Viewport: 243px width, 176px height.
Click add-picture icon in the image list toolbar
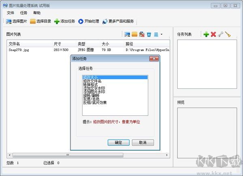click(x=127, y=34)
